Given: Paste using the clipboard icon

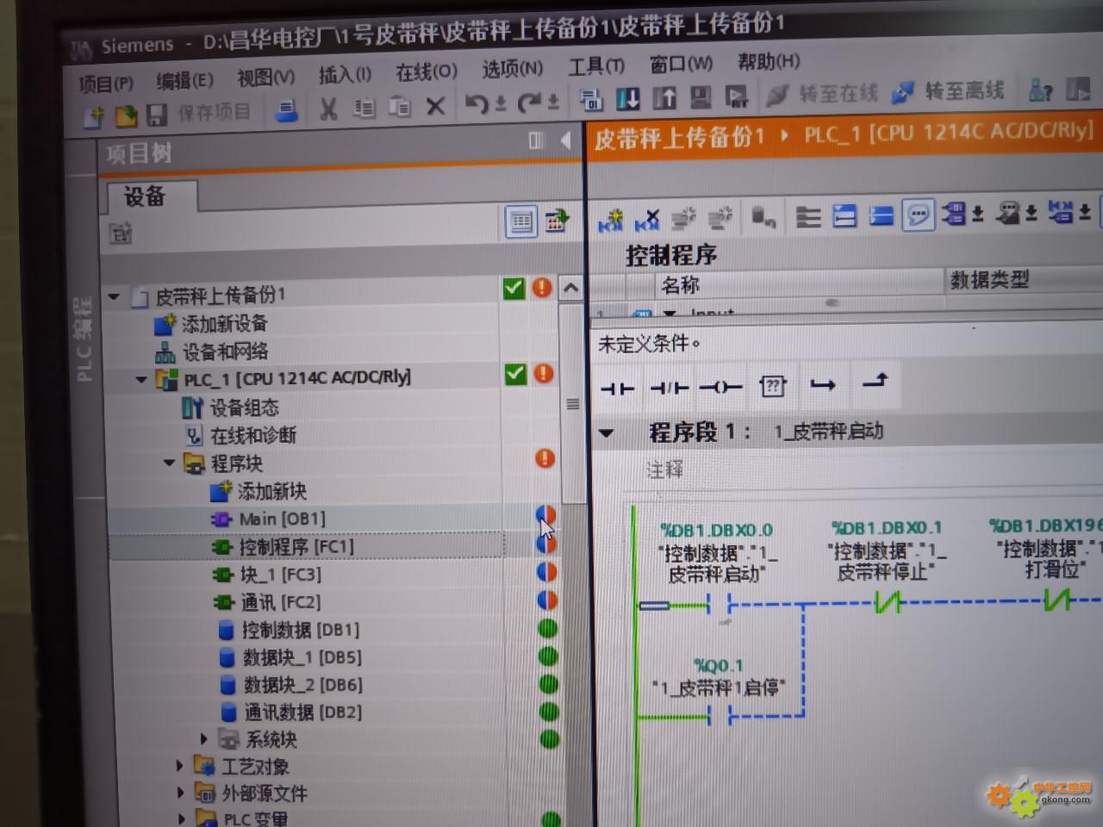Looking at the screenshot, I should (x=400, y=107).
